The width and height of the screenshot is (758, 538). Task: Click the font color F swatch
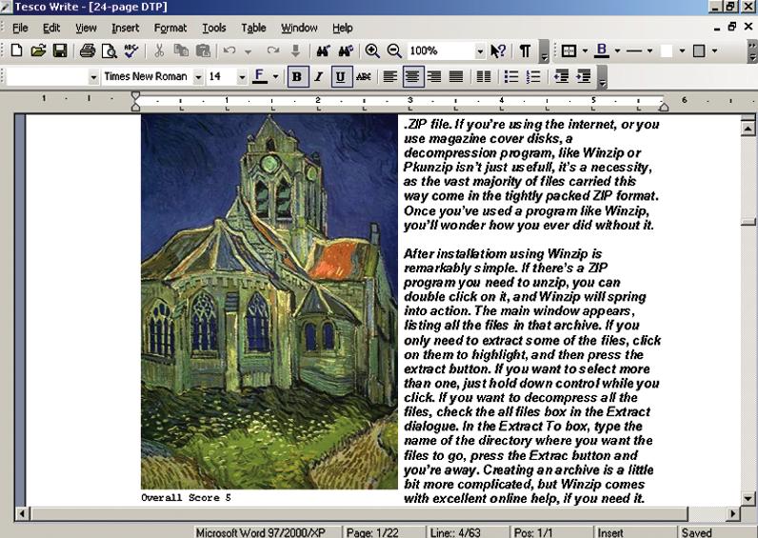click(x=260, y=76)
